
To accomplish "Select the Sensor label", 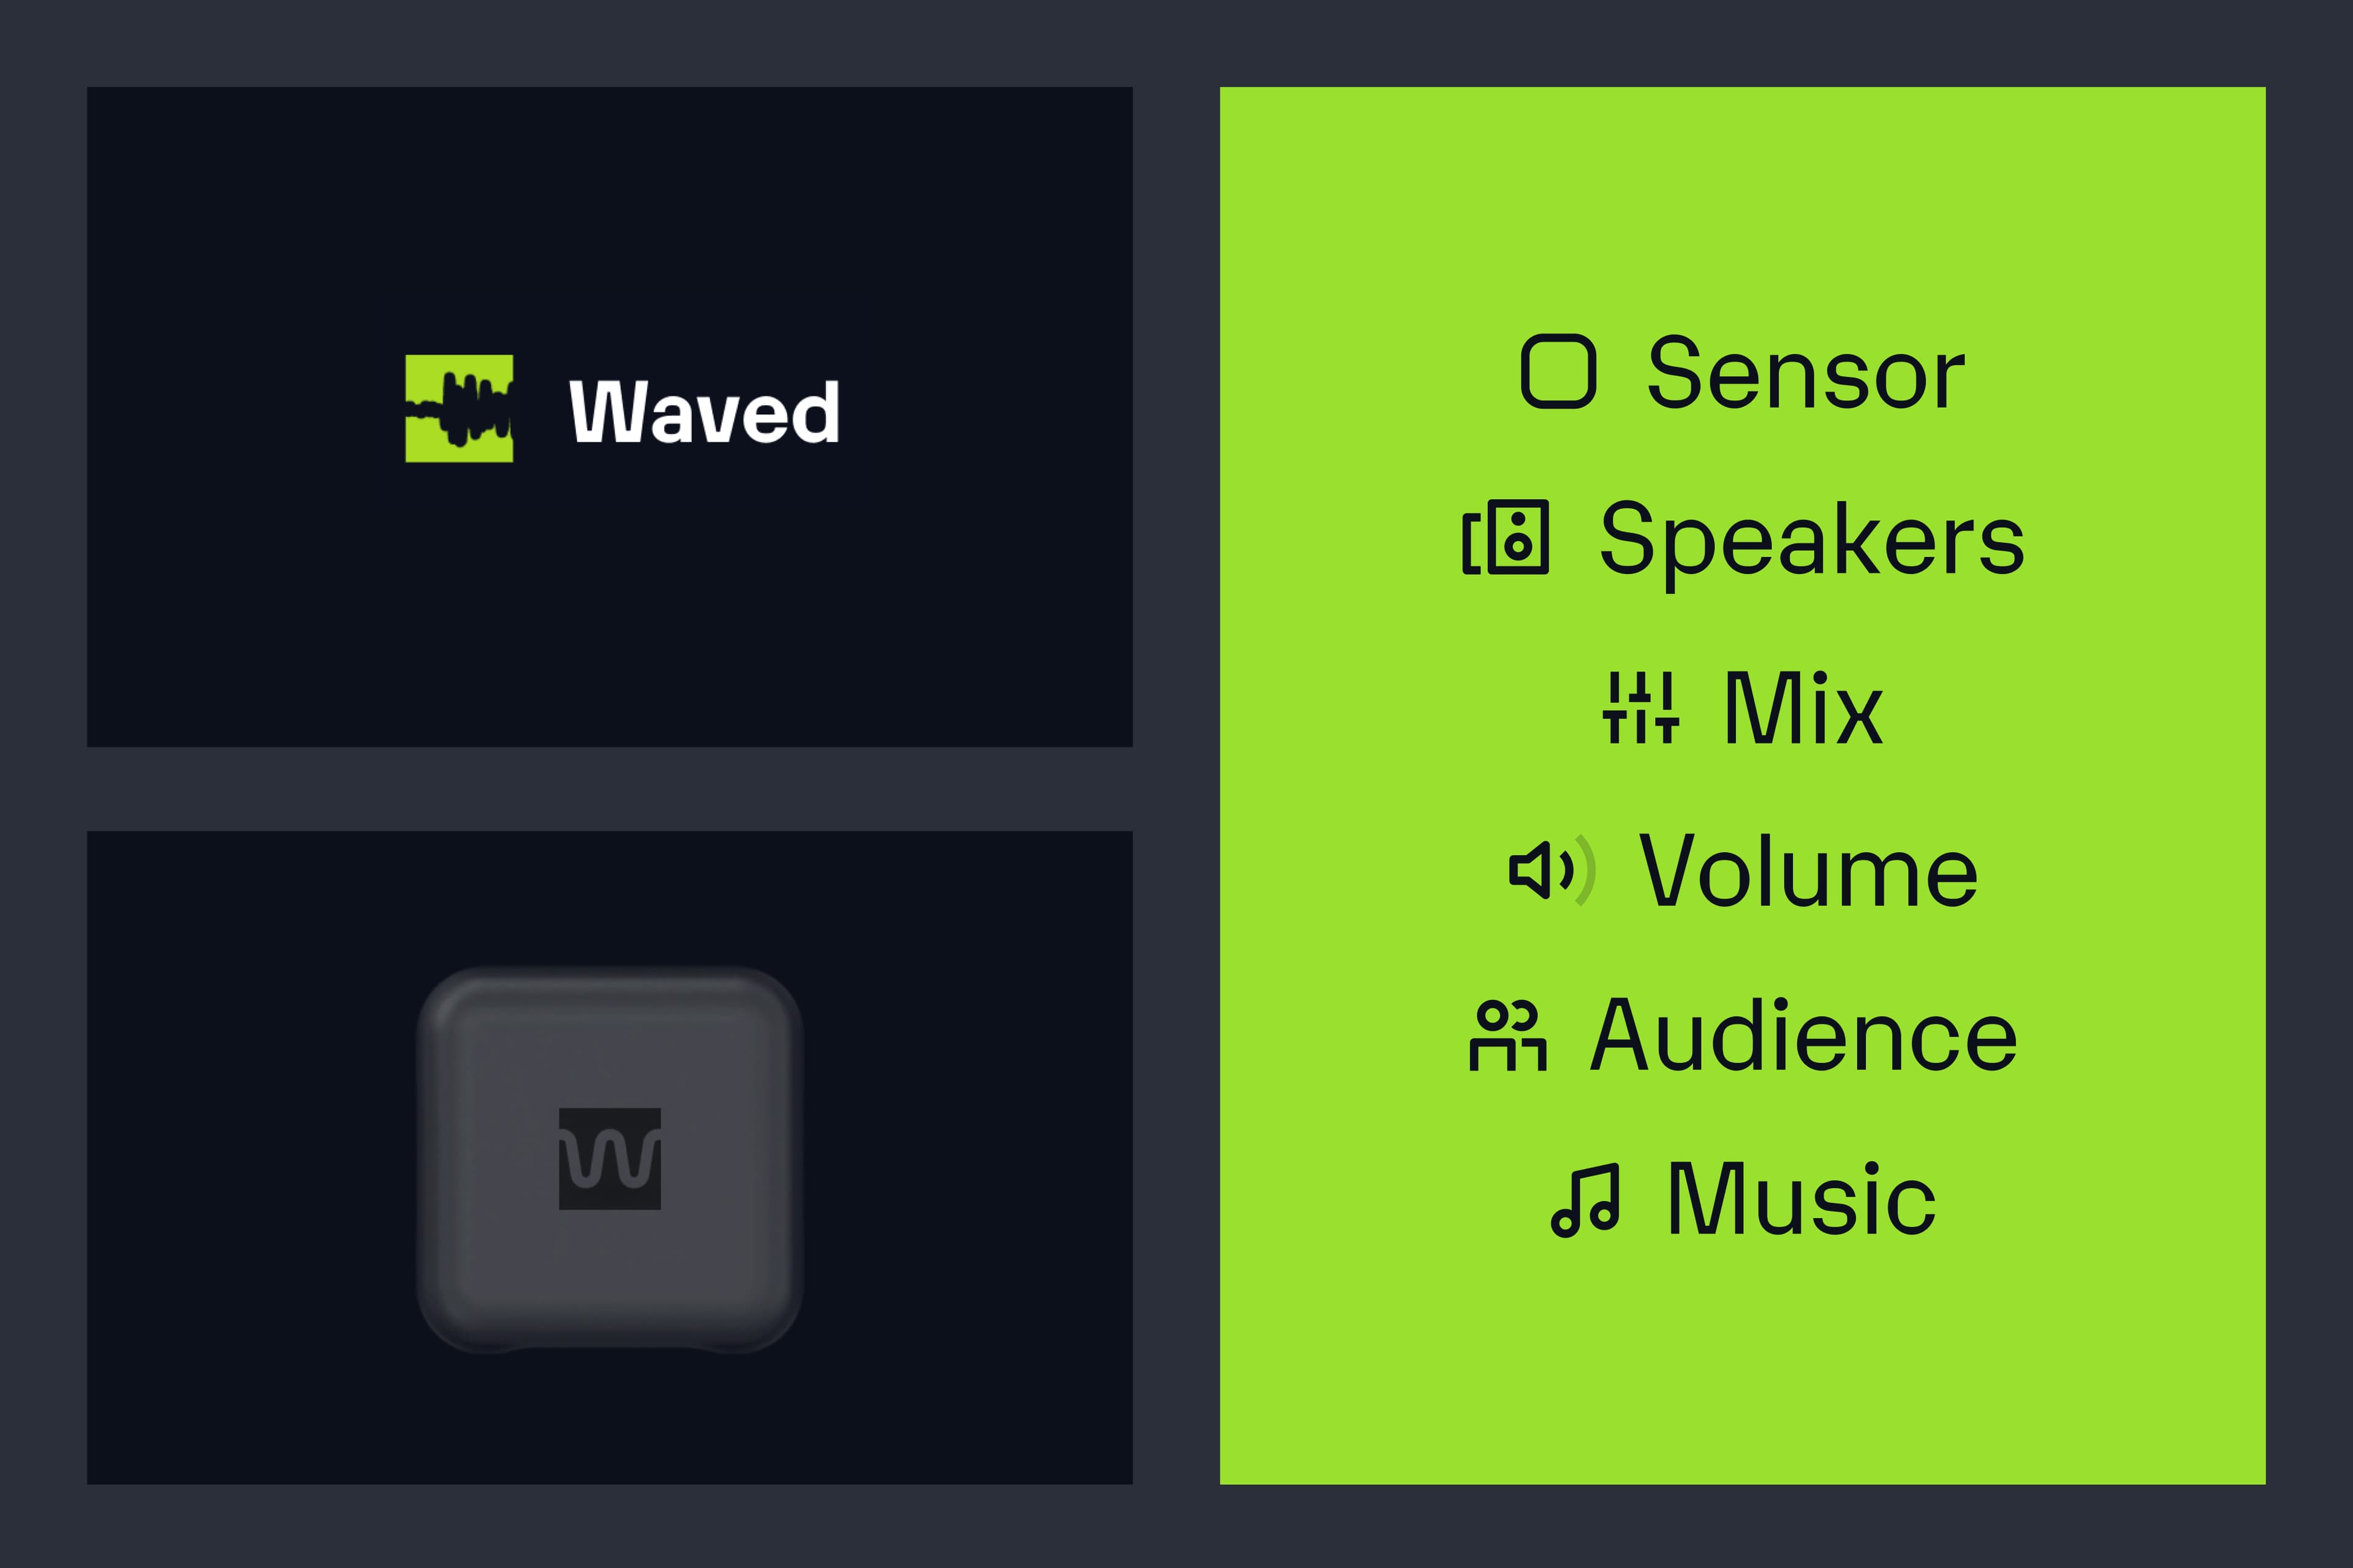I will pos(1806,373).
